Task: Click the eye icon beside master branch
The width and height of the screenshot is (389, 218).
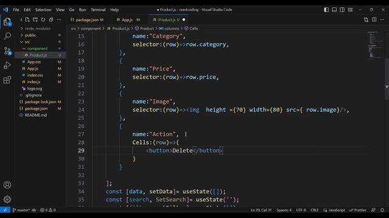Action: (x=34, y=210)
